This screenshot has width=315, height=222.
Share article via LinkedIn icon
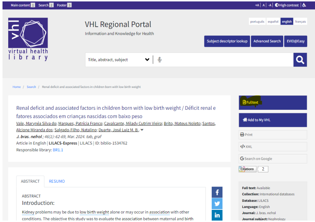[217, 215]
